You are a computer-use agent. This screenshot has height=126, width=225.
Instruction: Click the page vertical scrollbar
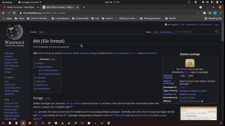[x=223, y=31]
